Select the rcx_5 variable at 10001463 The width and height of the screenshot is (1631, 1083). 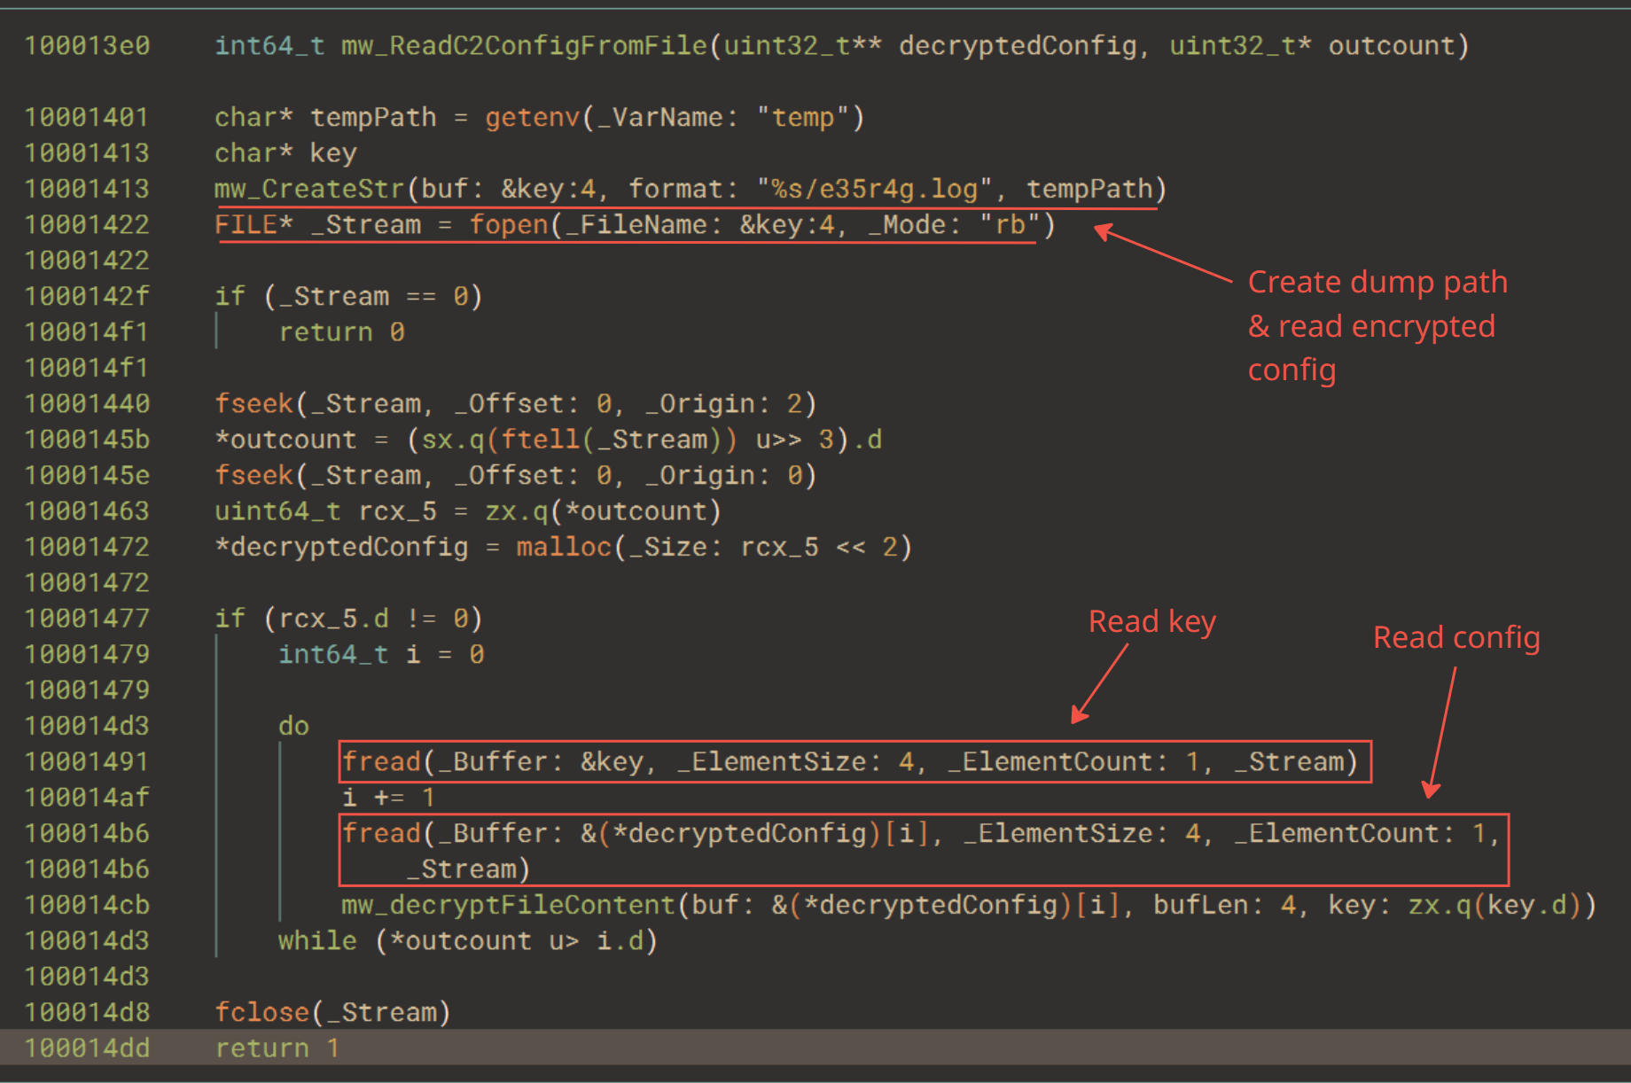[396, 510]
